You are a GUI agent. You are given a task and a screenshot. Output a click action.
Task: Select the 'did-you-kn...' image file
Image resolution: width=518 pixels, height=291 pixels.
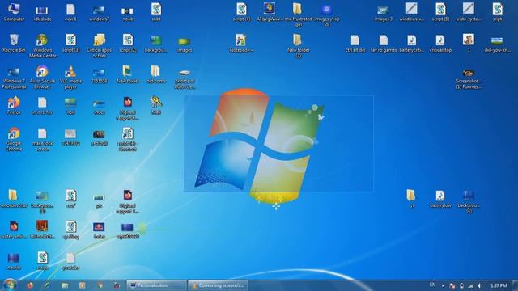click(x=497, y=44)
